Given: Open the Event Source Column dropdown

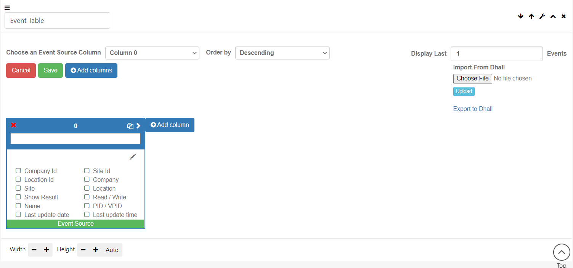Looking at the screenshot, I should point(152,53).
